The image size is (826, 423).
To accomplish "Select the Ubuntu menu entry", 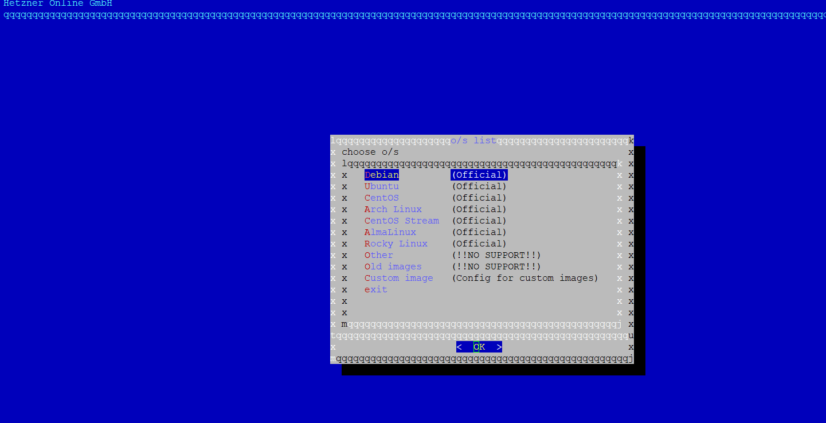I will tap(382, 186).
